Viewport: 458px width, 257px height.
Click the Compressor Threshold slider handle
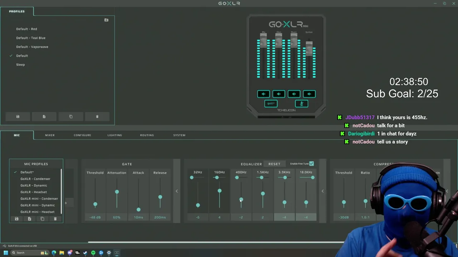[344, 202]
